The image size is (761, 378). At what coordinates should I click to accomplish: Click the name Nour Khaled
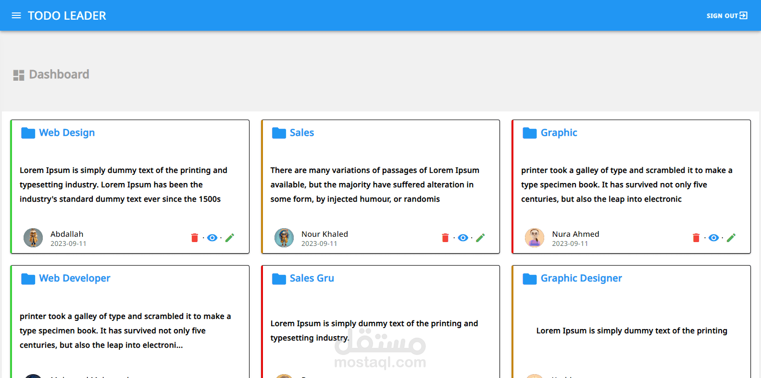(324, 234)
